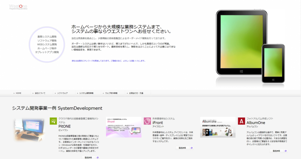This screenshot has width=301, height=159.
Task: Open the Album one banner thumbnail
Action: tap(218, 127)
